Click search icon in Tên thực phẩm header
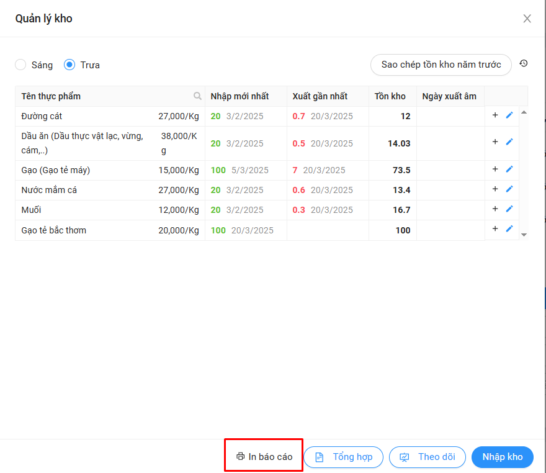546x473 pixels. point(197,96)
